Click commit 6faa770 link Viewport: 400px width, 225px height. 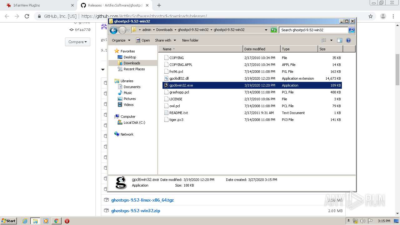click(x=82, y=30)
